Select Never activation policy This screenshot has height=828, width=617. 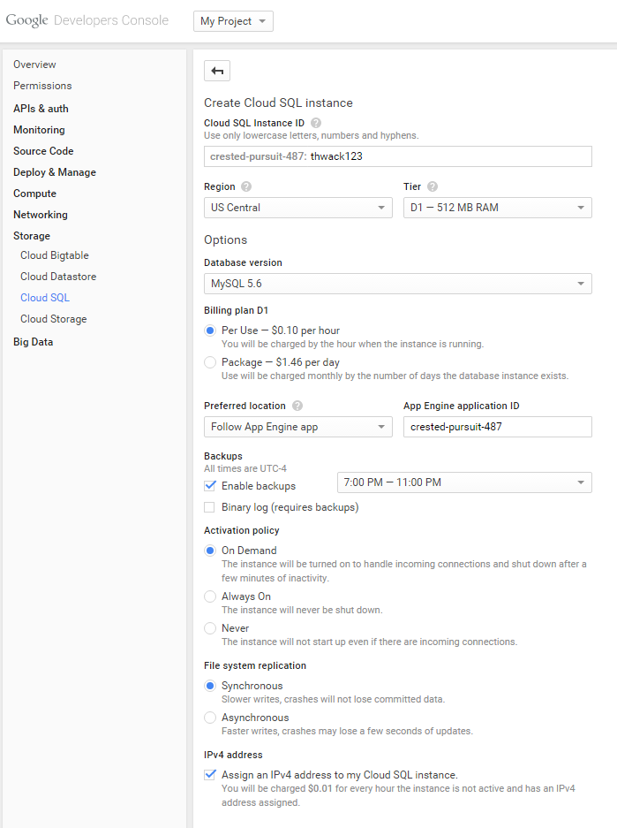(x=210, y=628)
